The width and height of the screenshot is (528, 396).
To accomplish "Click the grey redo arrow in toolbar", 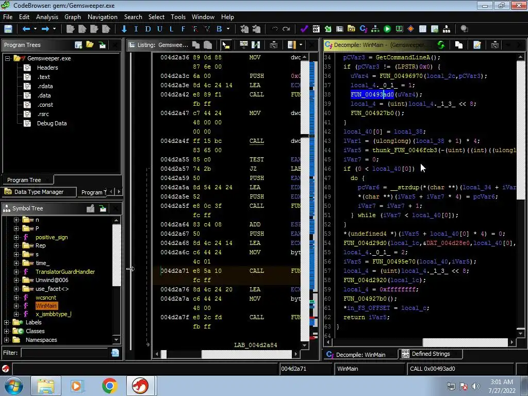I will [x=286, y=29].
